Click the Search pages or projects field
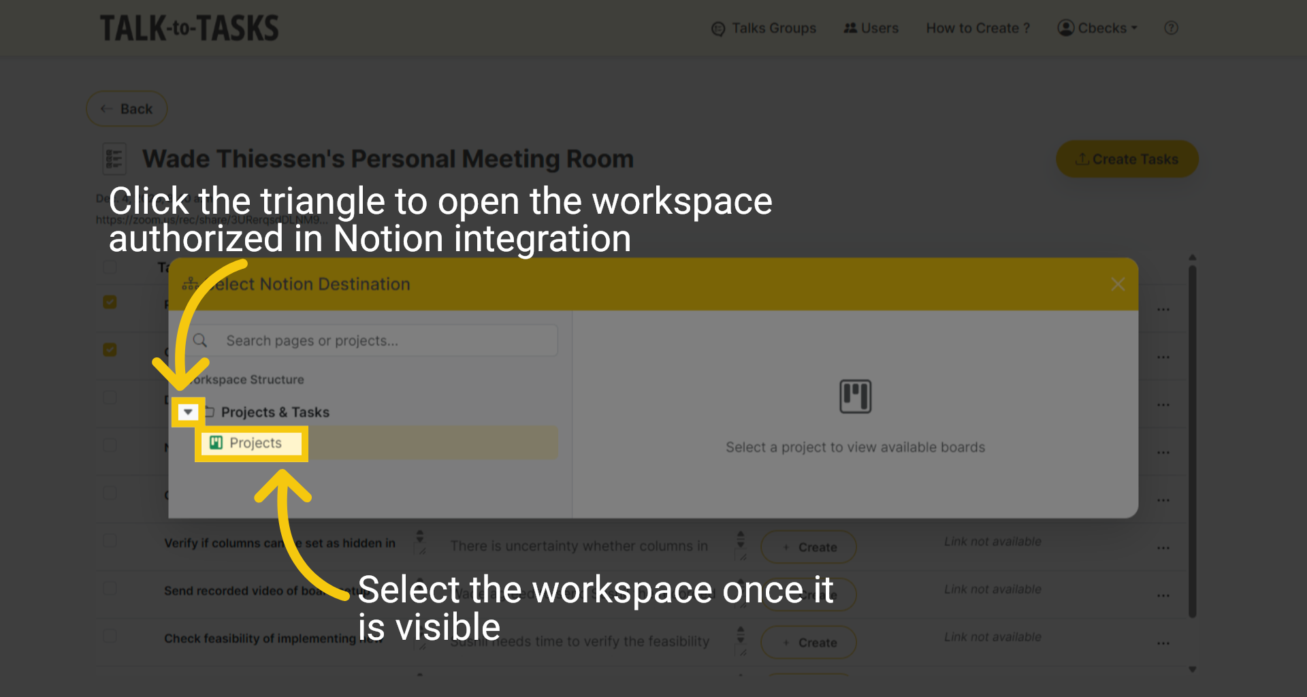Screen dimensions: 1307x697 [x=372, y=340]
